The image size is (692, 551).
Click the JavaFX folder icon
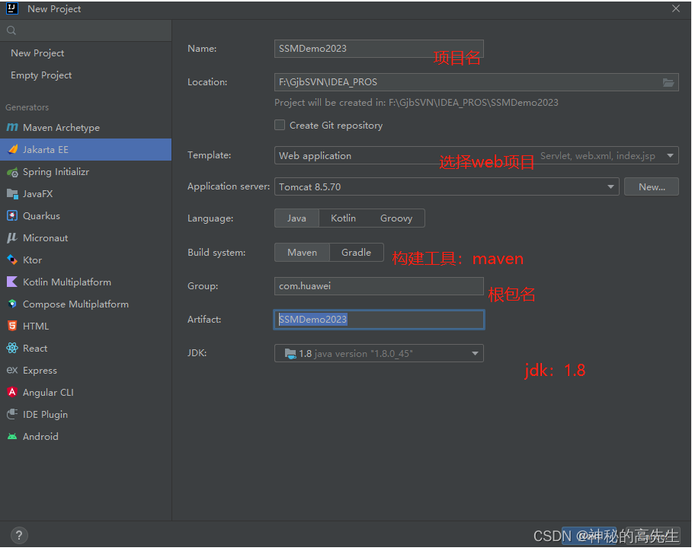point(12,193)
